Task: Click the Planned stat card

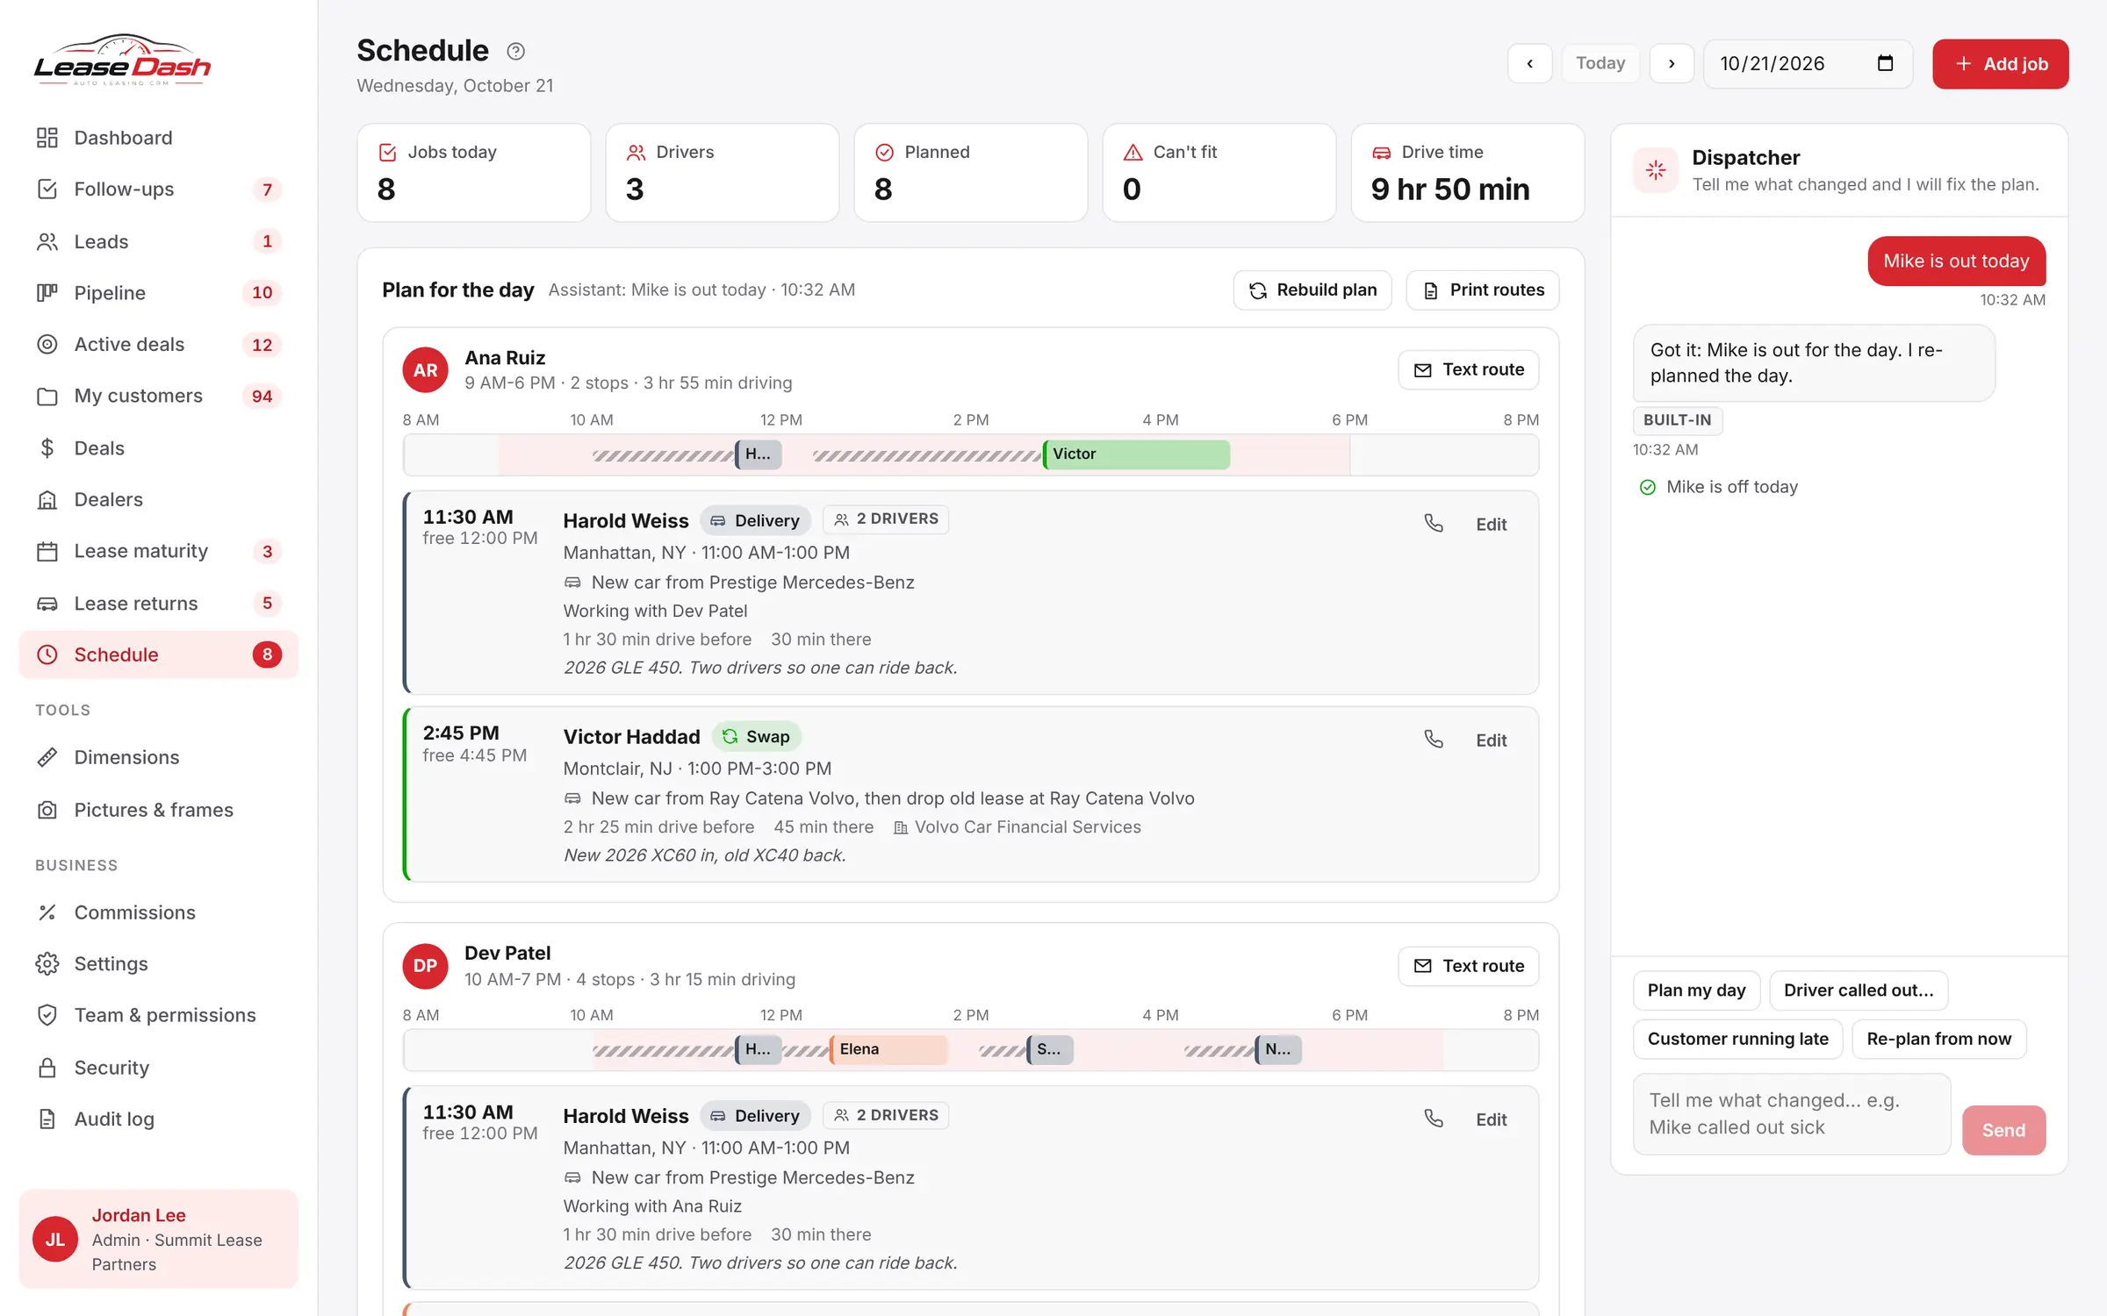Action: [971, 173]
